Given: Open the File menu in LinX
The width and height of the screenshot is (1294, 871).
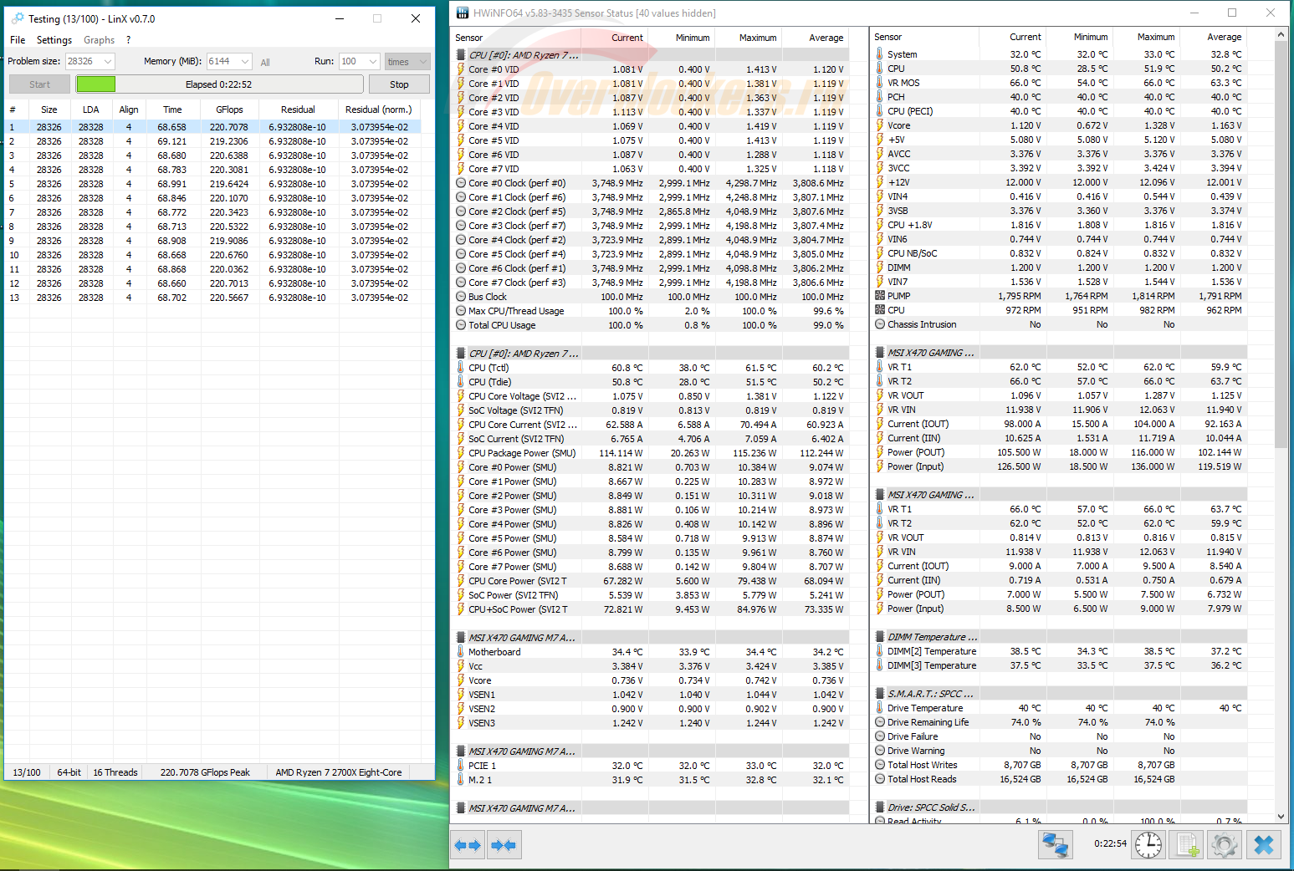Looking at the screenshot, I should pos(18,40).
